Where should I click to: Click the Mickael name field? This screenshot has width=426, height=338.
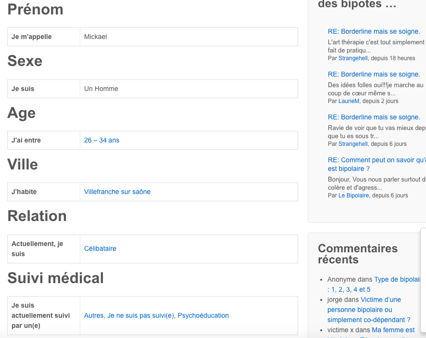[189, 37]
